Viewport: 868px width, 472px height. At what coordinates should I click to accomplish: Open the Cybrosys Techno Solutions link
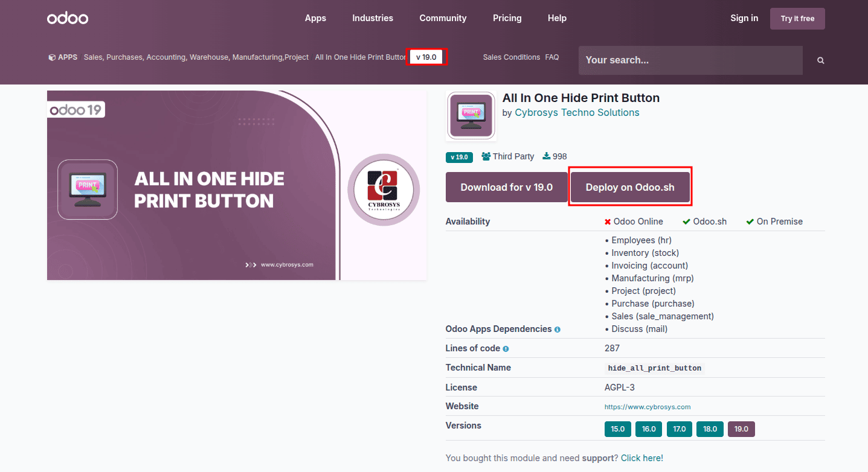coord(576,112)
